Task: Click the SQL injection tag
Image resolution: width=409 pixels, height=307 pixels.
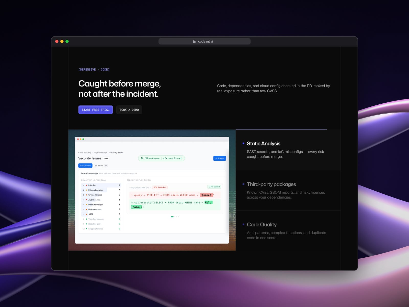Action: (160, 188)
